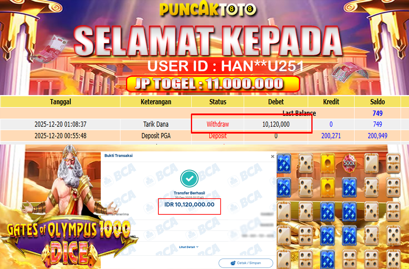Select the Keterangan column header
Screen dimensions: 409x269
tap(156, 101)
